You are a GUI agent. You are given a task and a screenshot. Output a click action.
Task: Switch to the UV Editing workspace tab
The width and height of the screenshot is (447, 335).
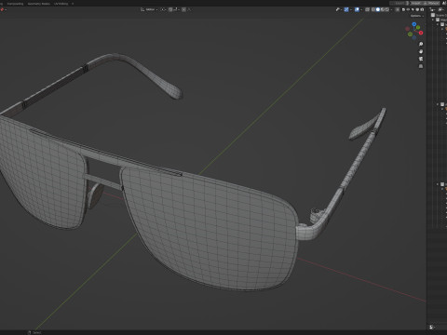click(61, 4)
